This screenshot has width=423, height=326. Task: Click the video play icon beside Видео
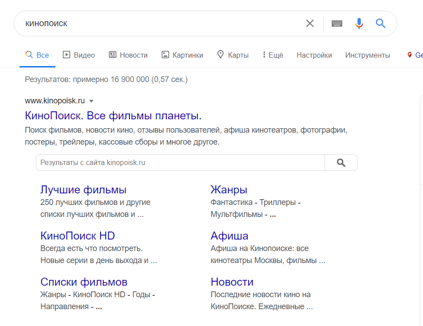coord(67,55)
